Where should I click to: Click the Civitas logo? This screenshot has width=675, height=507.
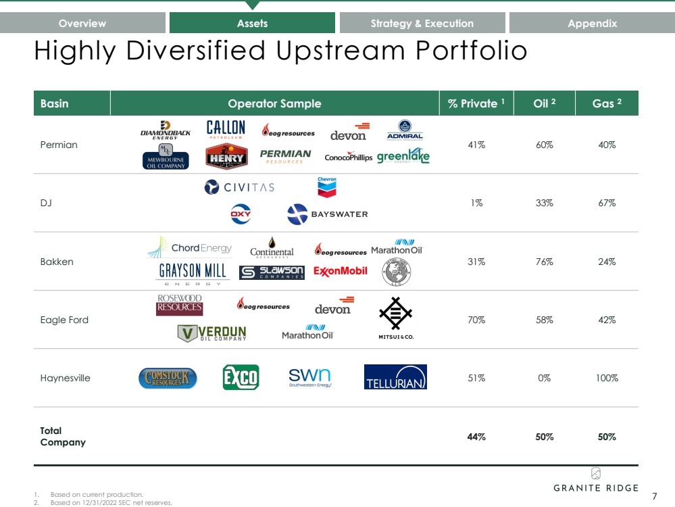point(239,187)
